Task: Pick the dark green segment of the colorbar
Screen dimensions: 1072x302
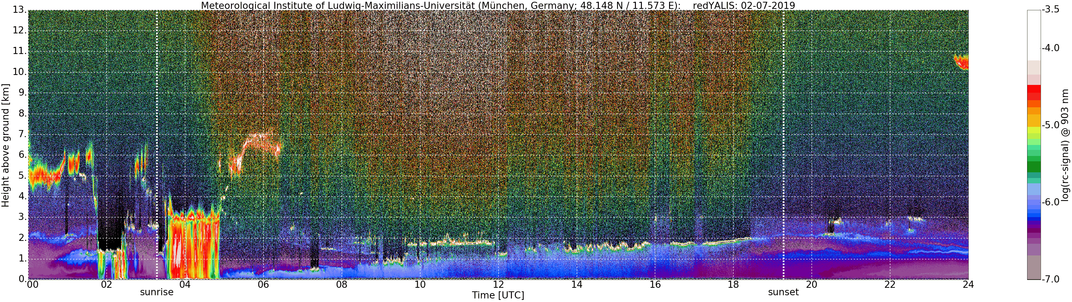Action: click(x=1034, y=167)
